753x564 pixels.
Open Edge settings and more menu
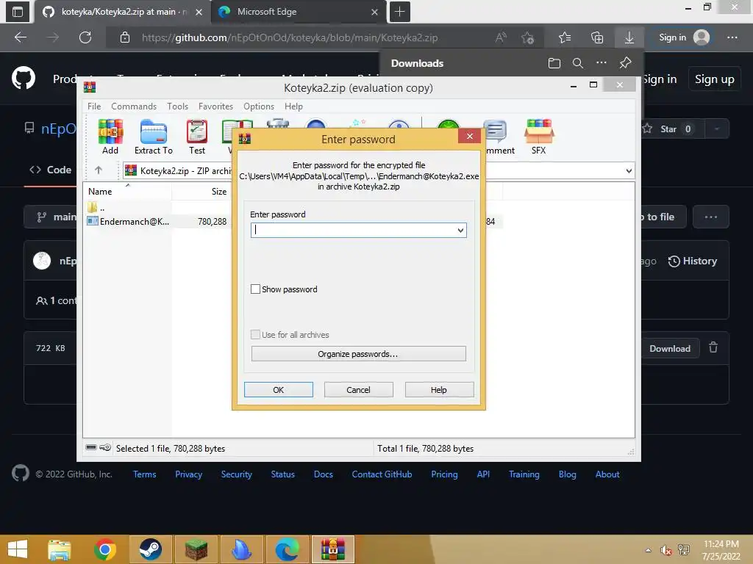pos(732,37)
